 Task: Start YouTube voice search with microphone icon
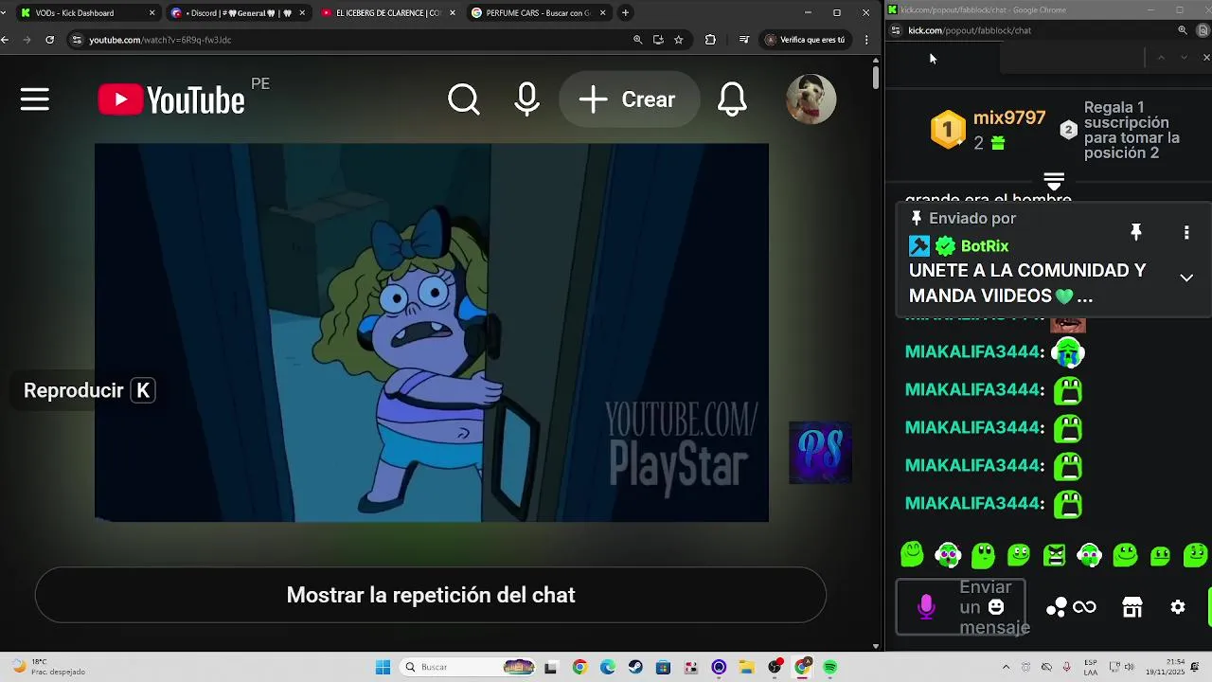[x=527, y=99]
